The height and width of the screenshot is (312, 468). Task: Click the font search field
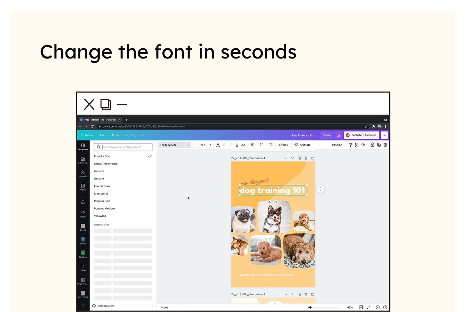[x=123, y=147]
